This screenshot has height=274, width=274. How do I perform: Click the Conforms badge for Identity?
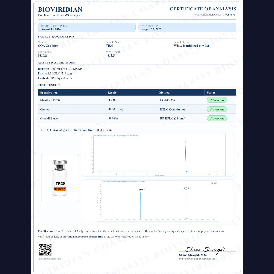[x=217, y=100]
